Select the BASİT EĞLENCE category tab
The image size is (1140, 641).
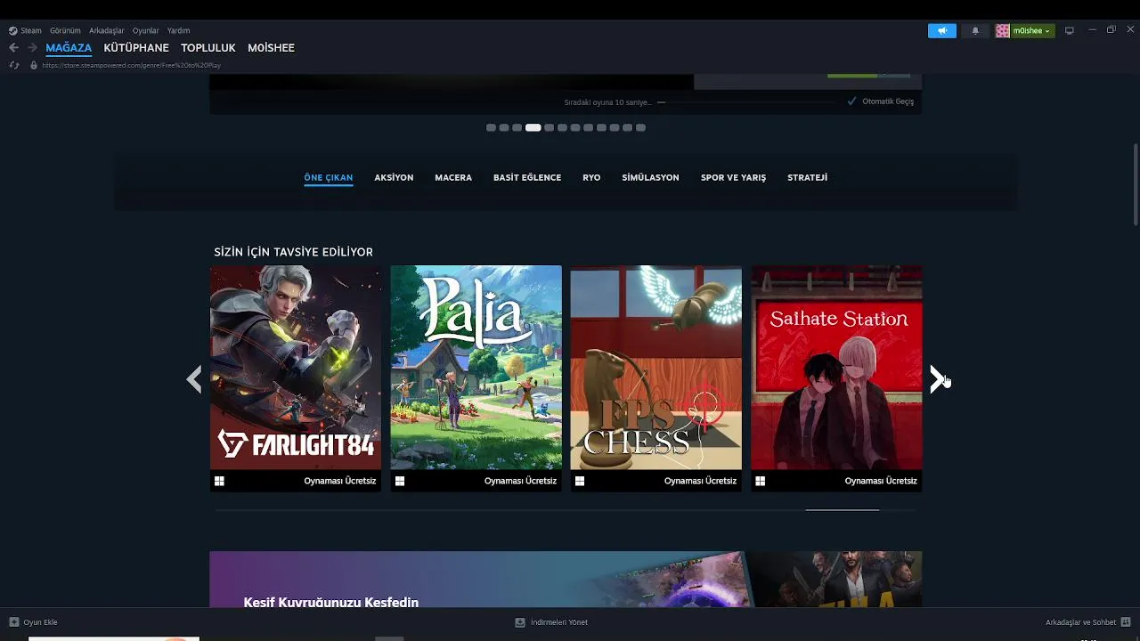tap(527, 177)
